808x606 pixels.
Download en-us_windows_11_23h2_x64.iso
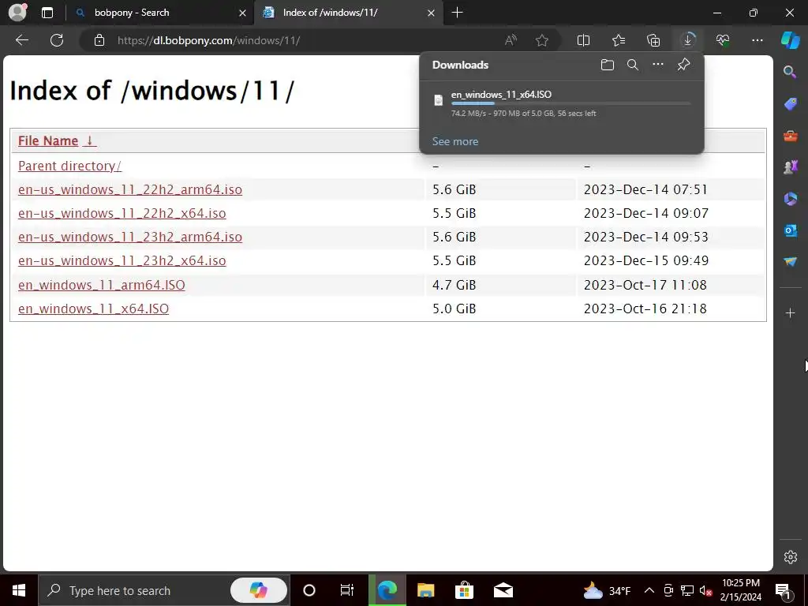[122, 260]
